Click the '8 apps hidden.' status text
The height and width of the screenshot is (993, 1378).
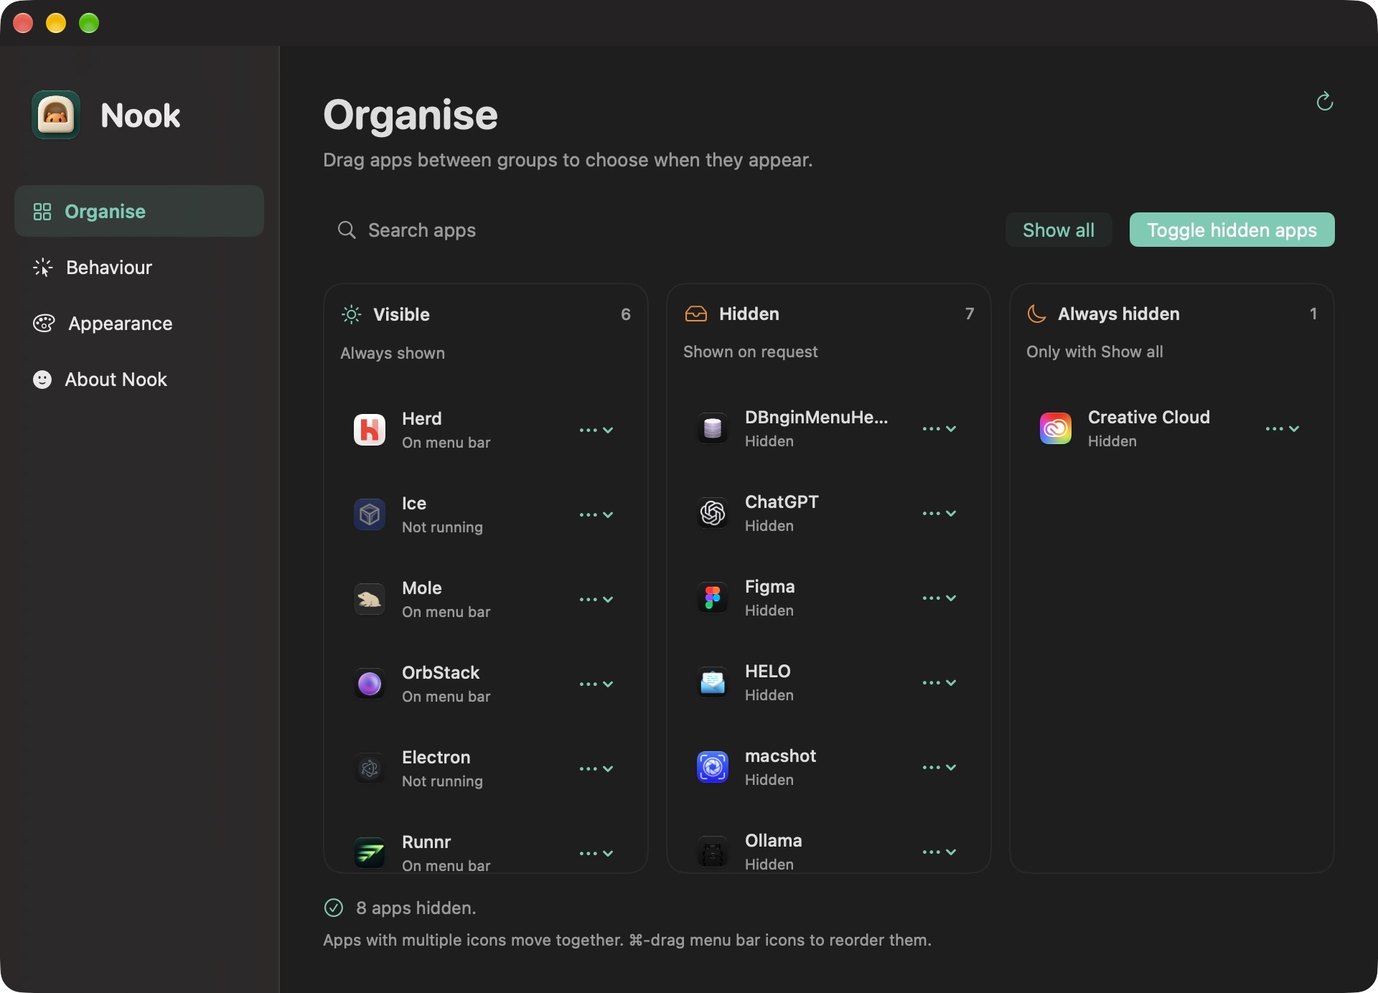416,908
